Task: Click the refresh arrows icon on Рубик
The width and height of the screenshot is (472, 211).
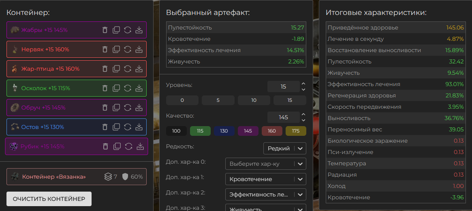Action: pyautogui.click(x=128, y=146)
